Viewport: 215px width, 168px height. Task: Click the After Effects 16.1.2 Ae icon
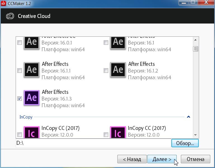(118, 70)
